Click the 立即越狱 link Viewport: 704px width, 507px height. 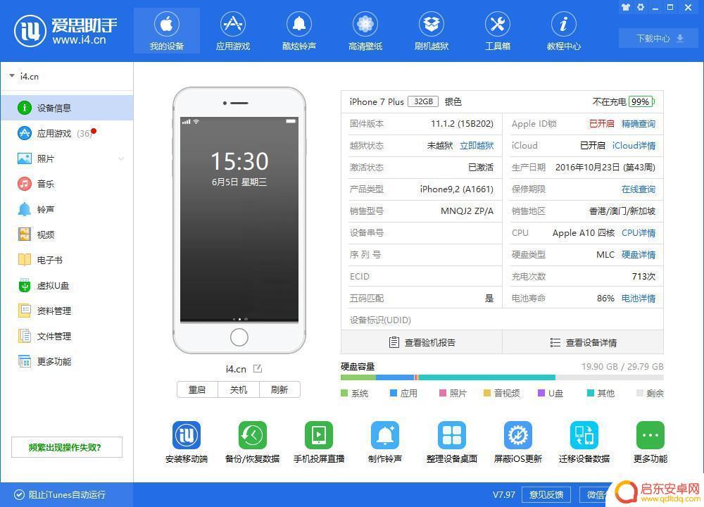tap(477, 146)
